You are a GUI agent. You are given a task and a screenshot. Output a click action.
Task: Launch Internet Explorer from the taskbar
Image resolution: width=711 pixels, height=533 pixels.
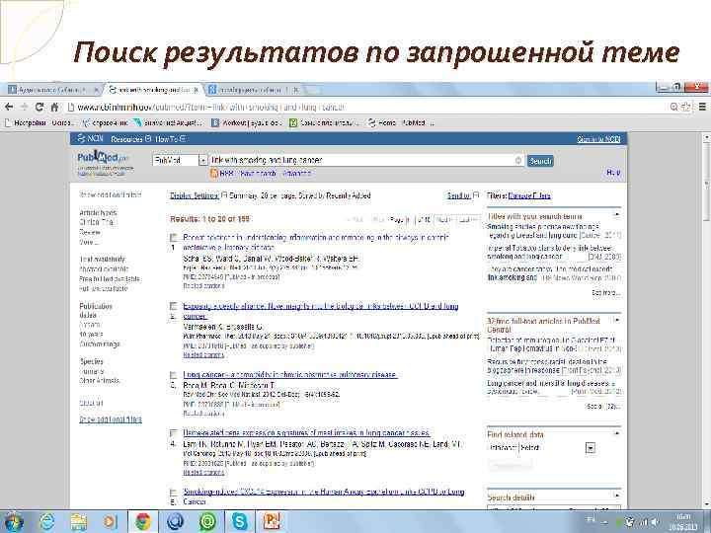tap(46, 522)
